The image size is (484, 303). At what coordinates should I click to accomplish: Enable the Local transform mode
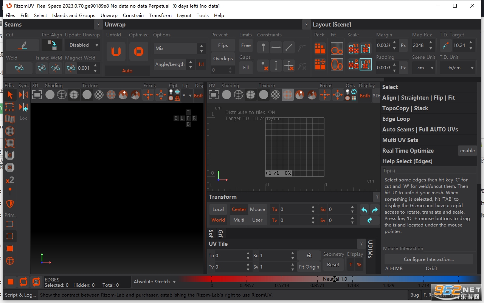(218, 209)
